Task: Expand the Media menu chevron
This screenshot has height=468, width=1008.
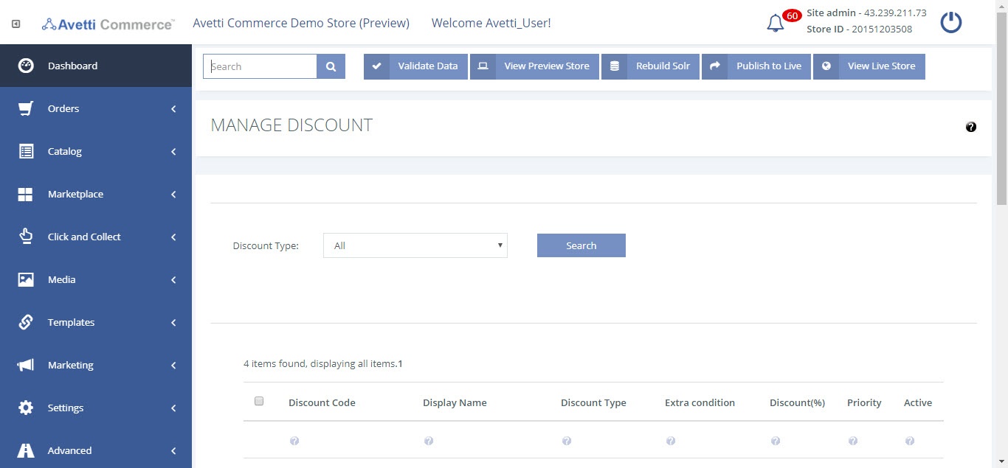Action: click(x=173, y=280)
